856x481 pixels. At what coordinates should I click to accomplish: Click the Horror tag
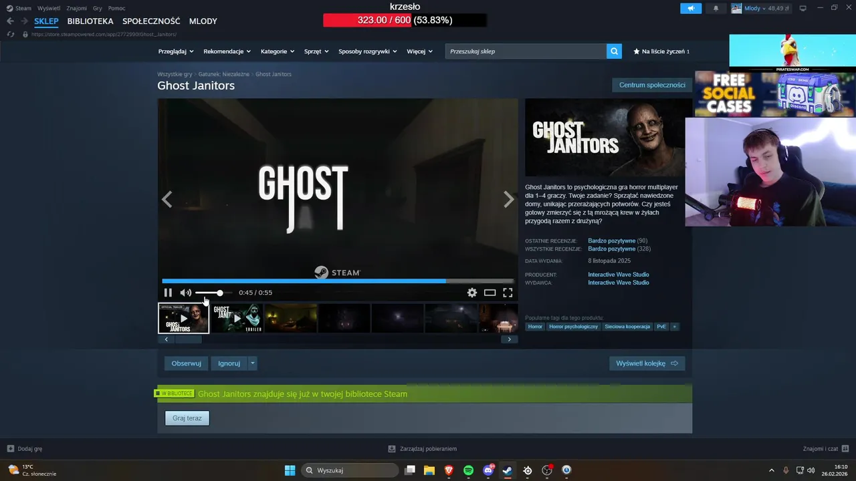click(x=535, y=327)
